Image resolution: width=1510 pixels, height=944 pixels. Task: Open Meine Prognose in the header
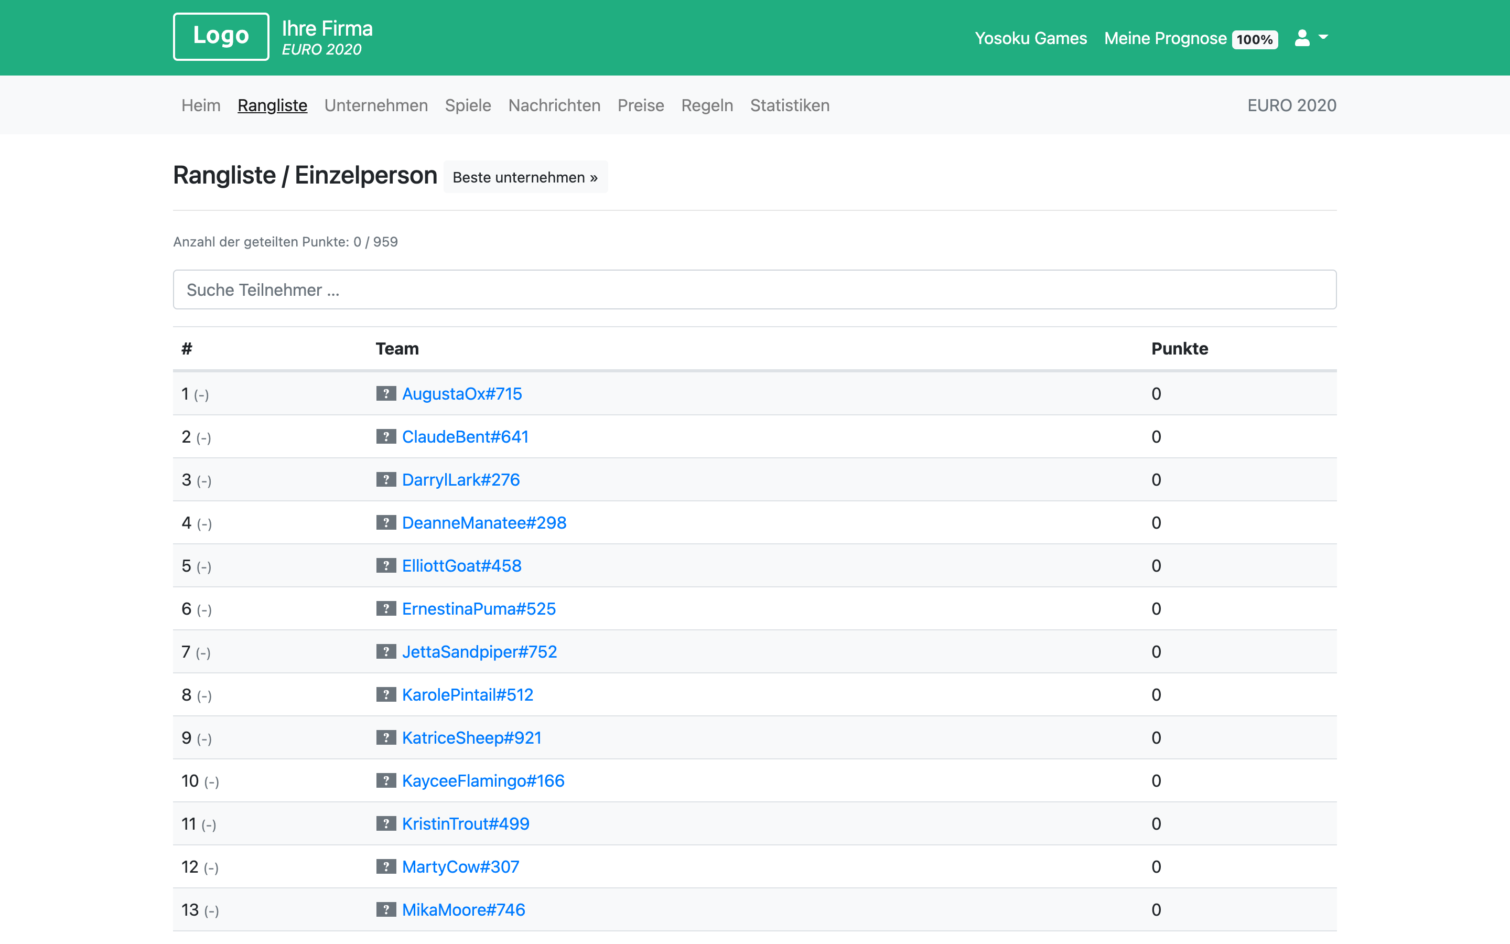pyautogui.click(x=1166, y=38)
